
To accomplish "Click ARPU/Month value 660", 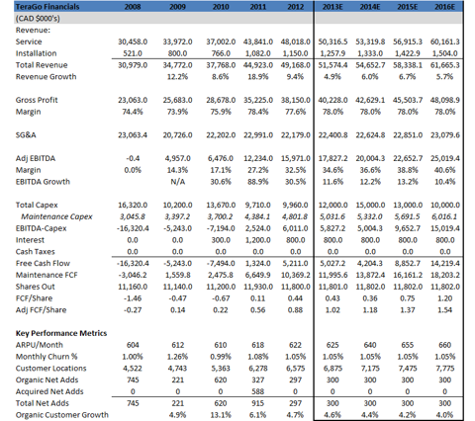I will click(444, 345).
